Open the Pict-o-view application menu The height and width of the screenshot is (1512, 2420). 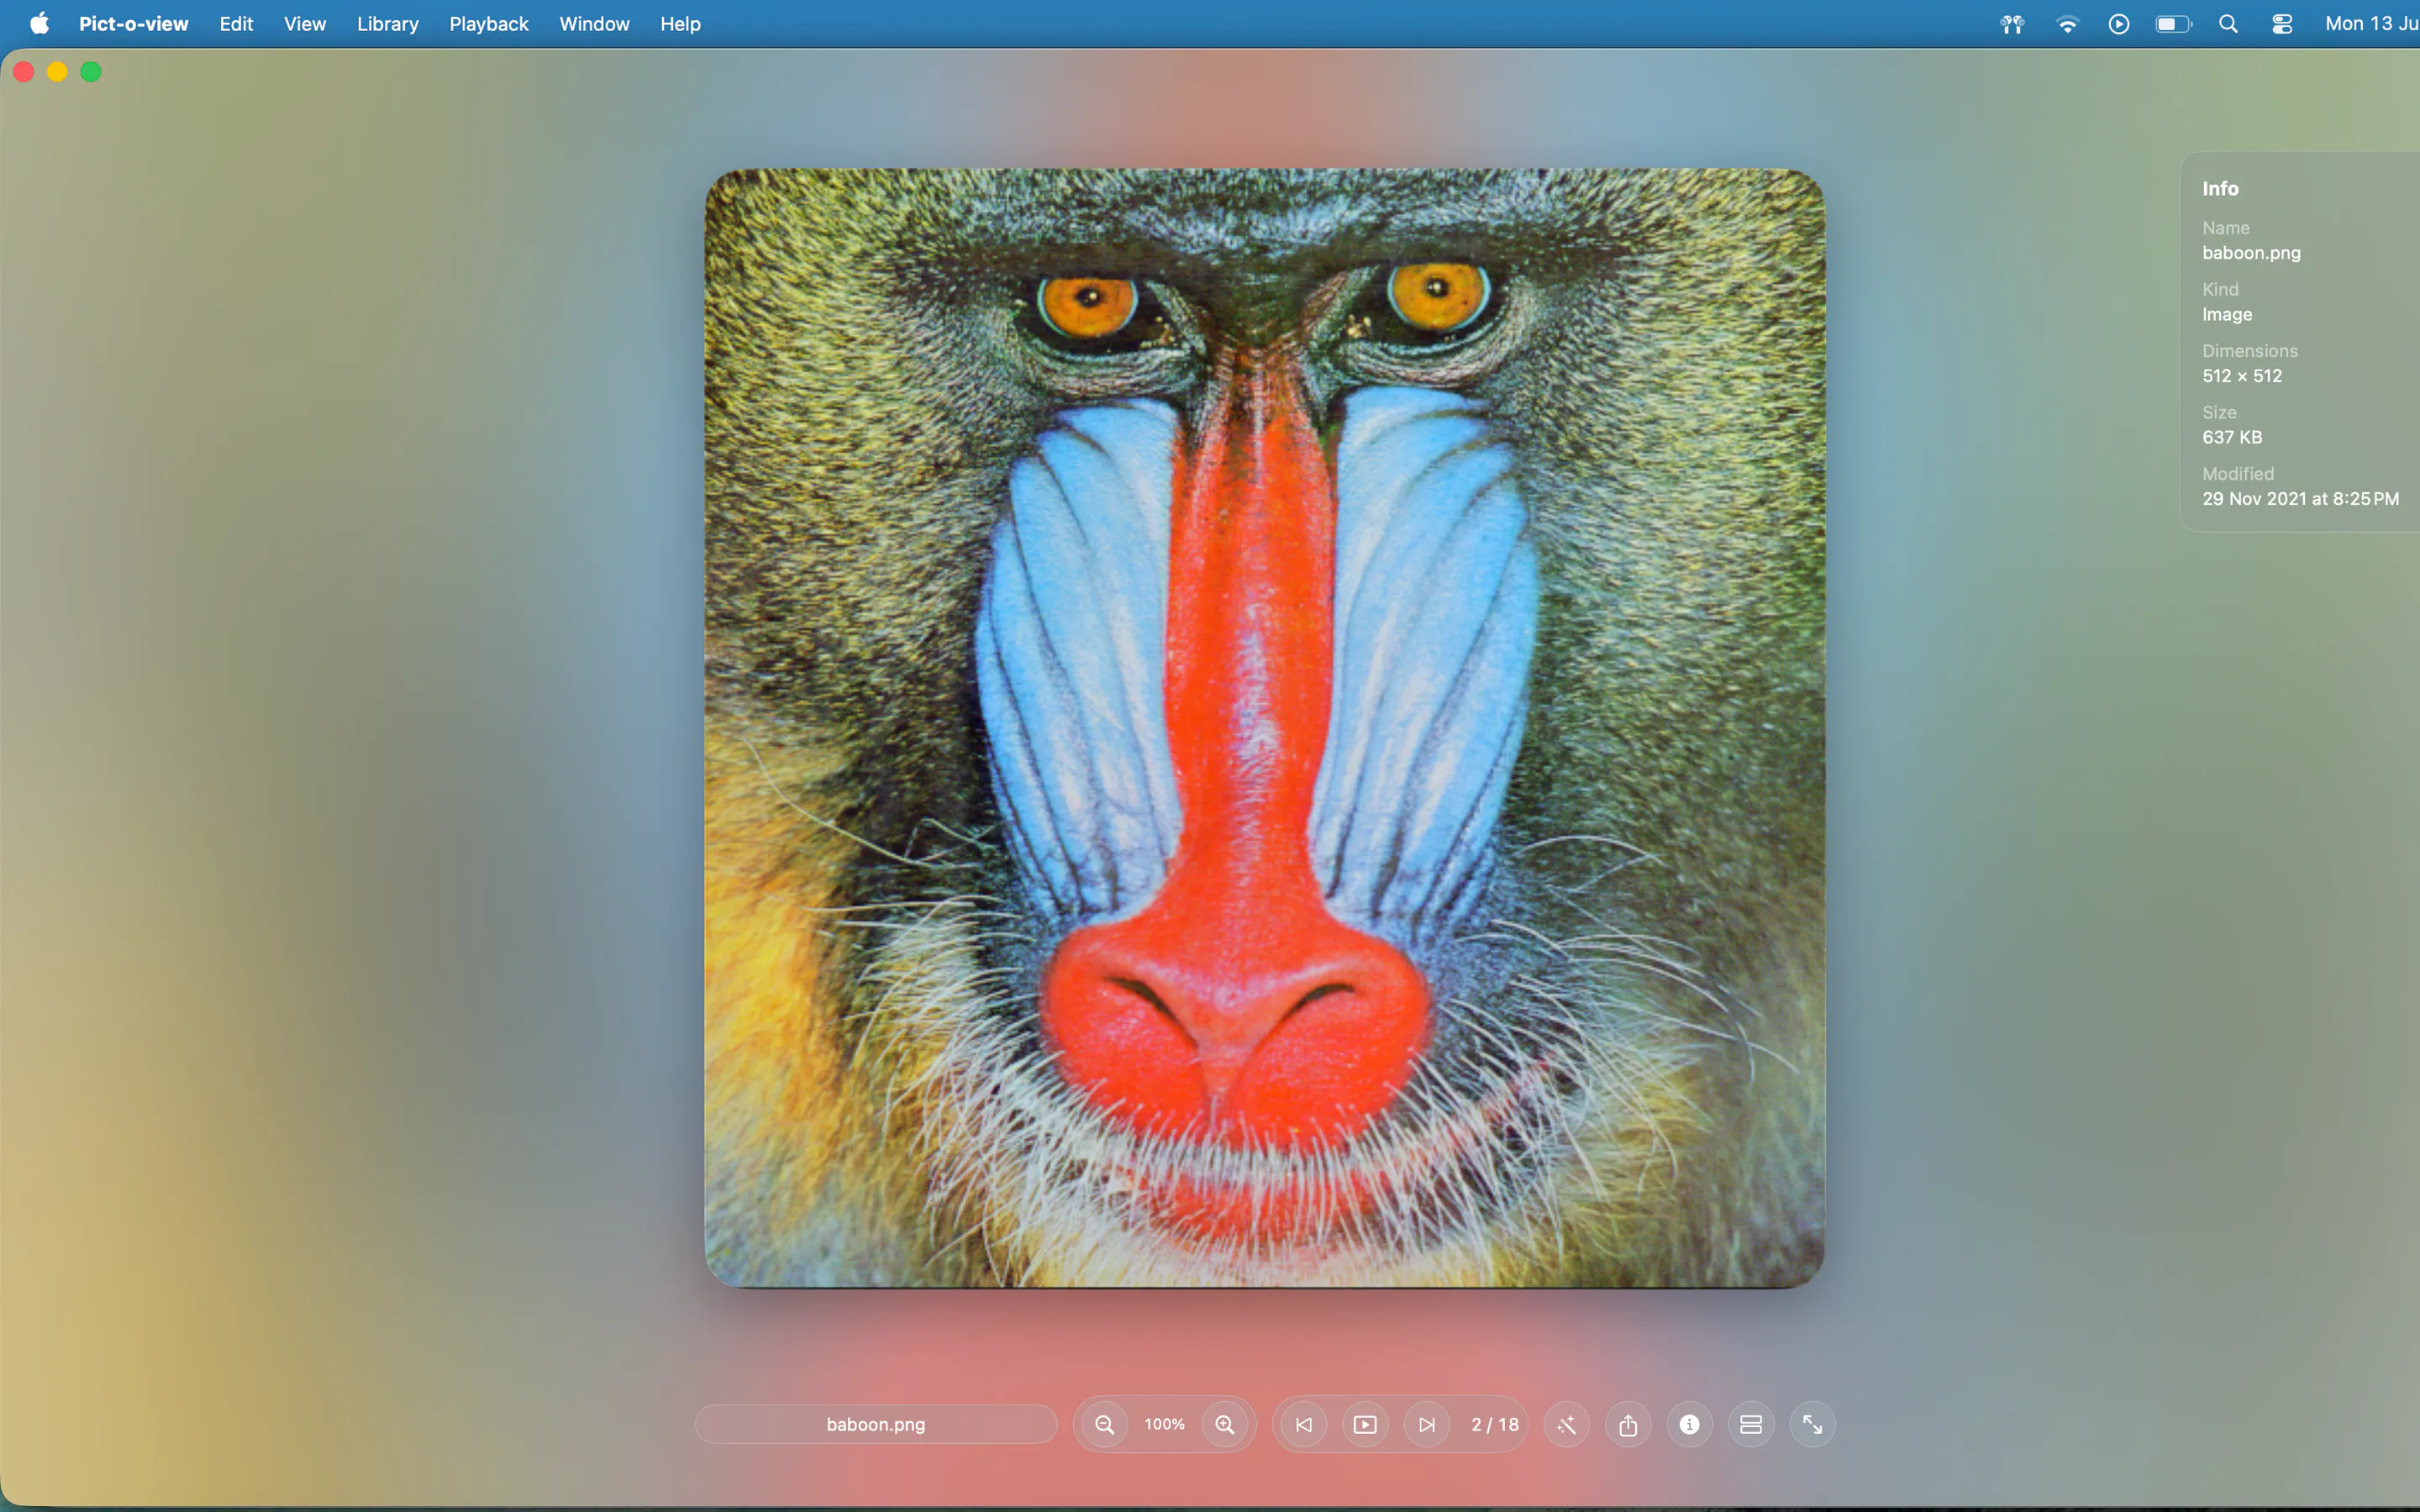coord(133,24)
